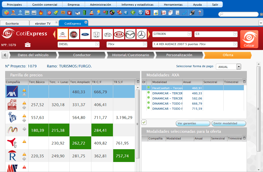
Task: Click the Ver garantías button
Action: (x=193, y=124)
